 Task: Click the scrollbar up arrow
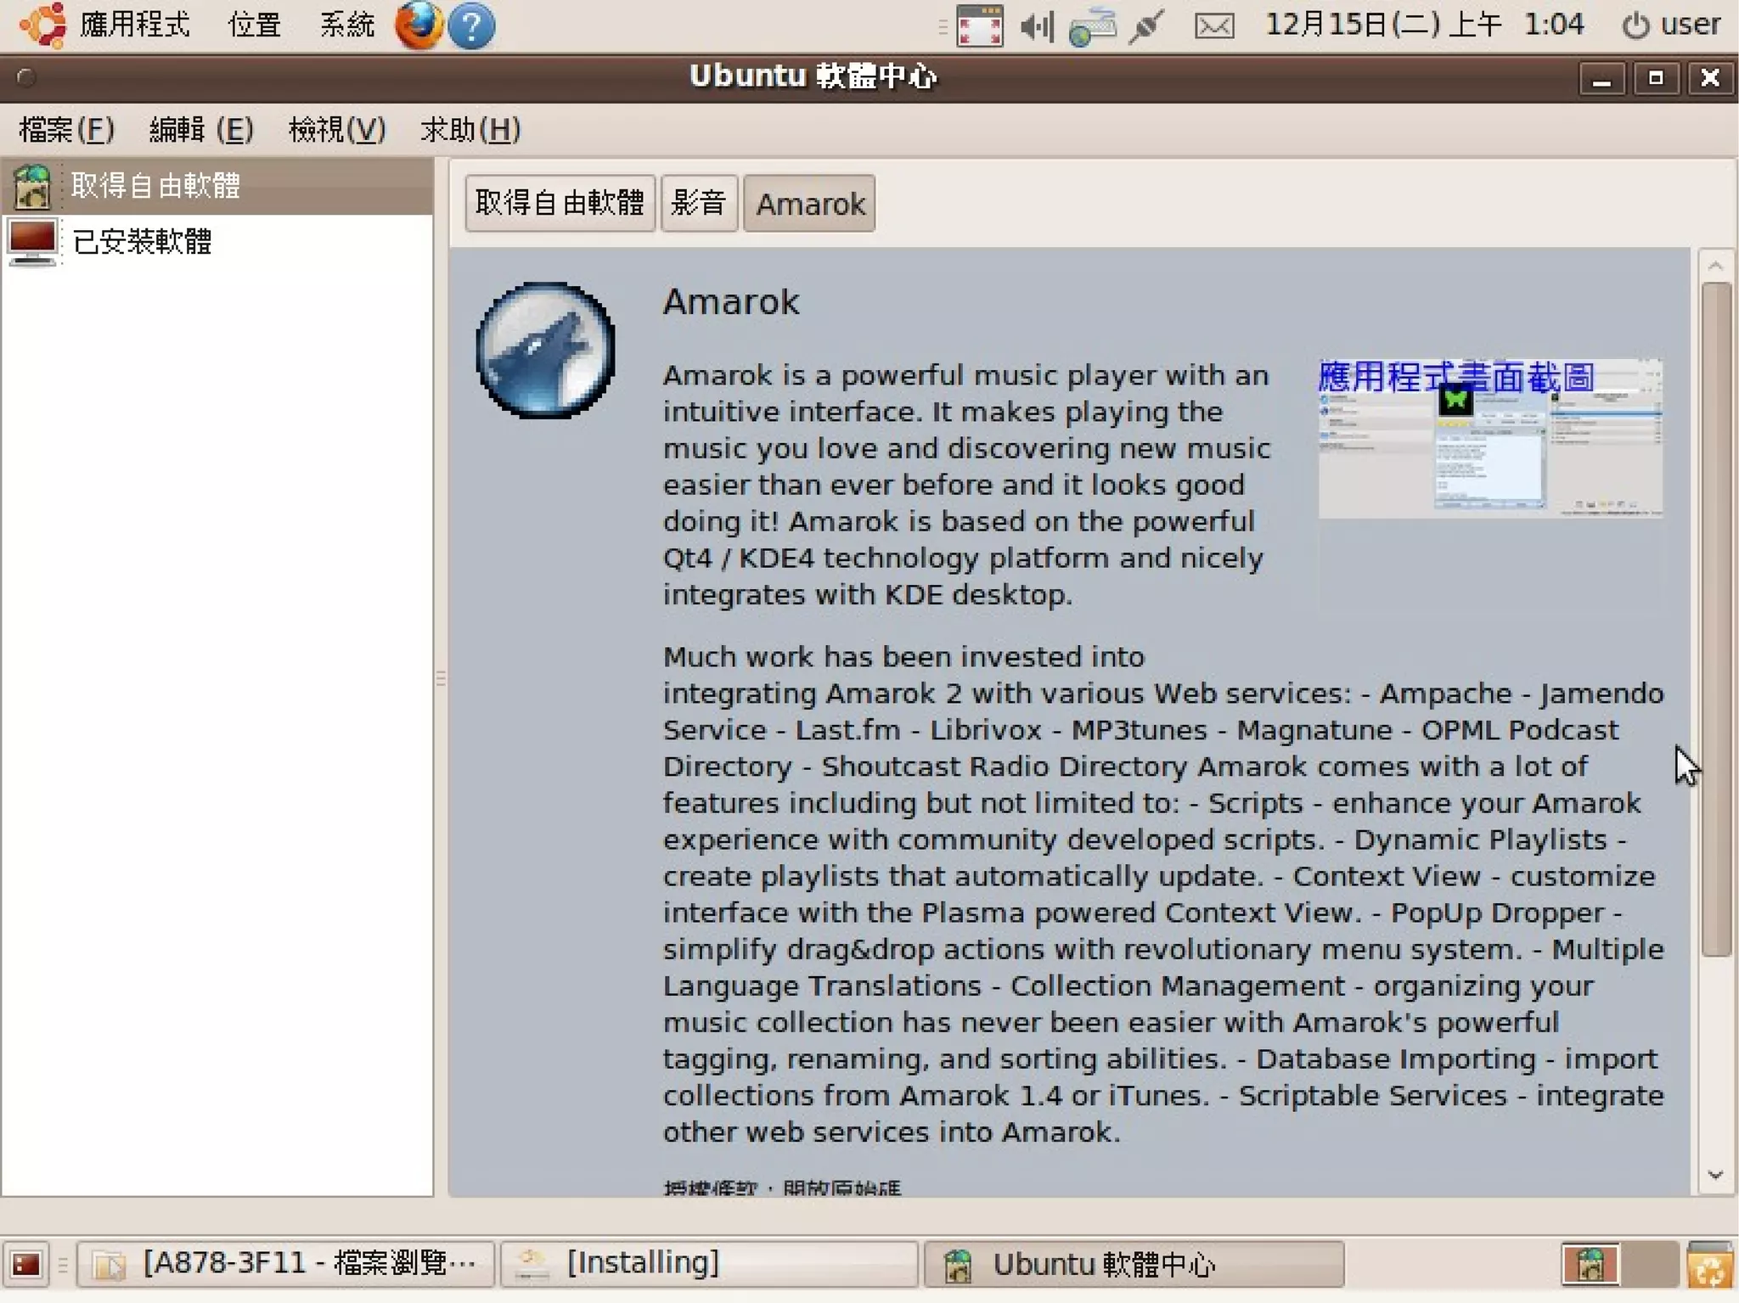(1715, 267)
